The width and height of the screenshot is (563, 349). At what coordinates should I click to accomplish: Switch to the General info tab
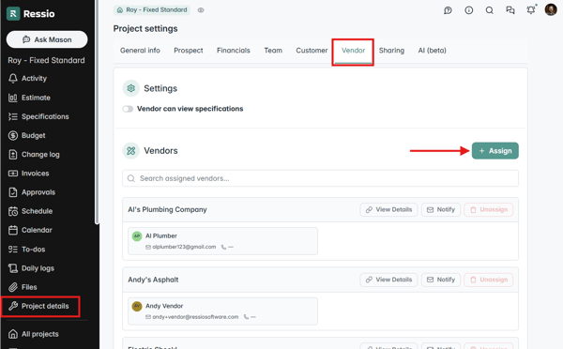click(x=140, y=51)
